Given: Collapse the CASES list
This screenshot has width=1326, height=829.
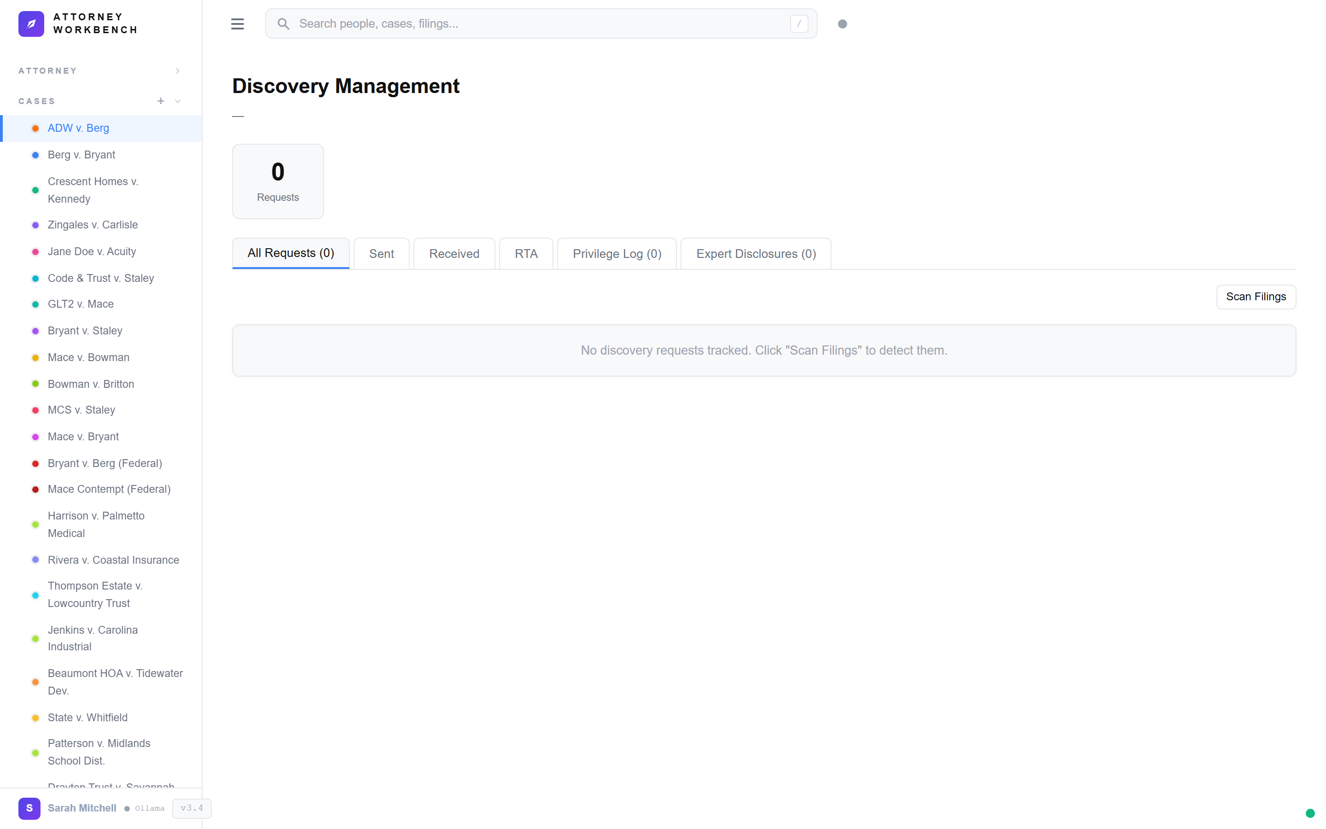Looking at the screenshot, I should point(177,101).
